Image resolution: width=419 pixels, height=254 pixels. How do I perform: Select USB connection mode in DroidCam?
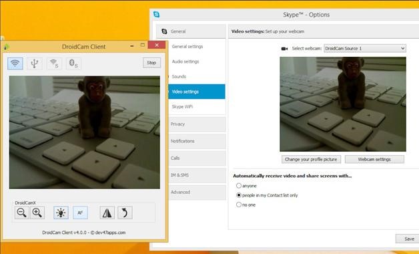pyautogui.click(x=35, y=63)
